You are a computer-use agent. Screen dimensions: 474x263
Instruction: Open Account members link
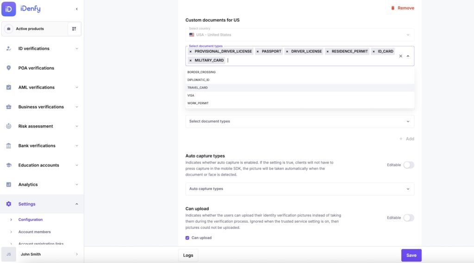tap(34, 232)
